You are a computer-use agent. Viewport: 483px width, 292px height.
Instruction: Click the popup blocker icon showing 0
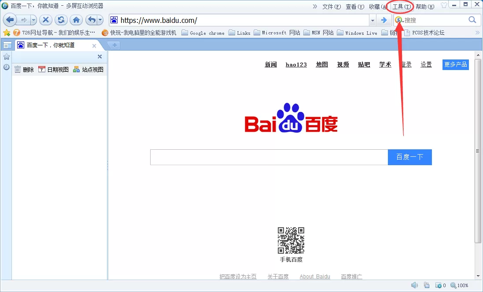click(x=440, y=285)
